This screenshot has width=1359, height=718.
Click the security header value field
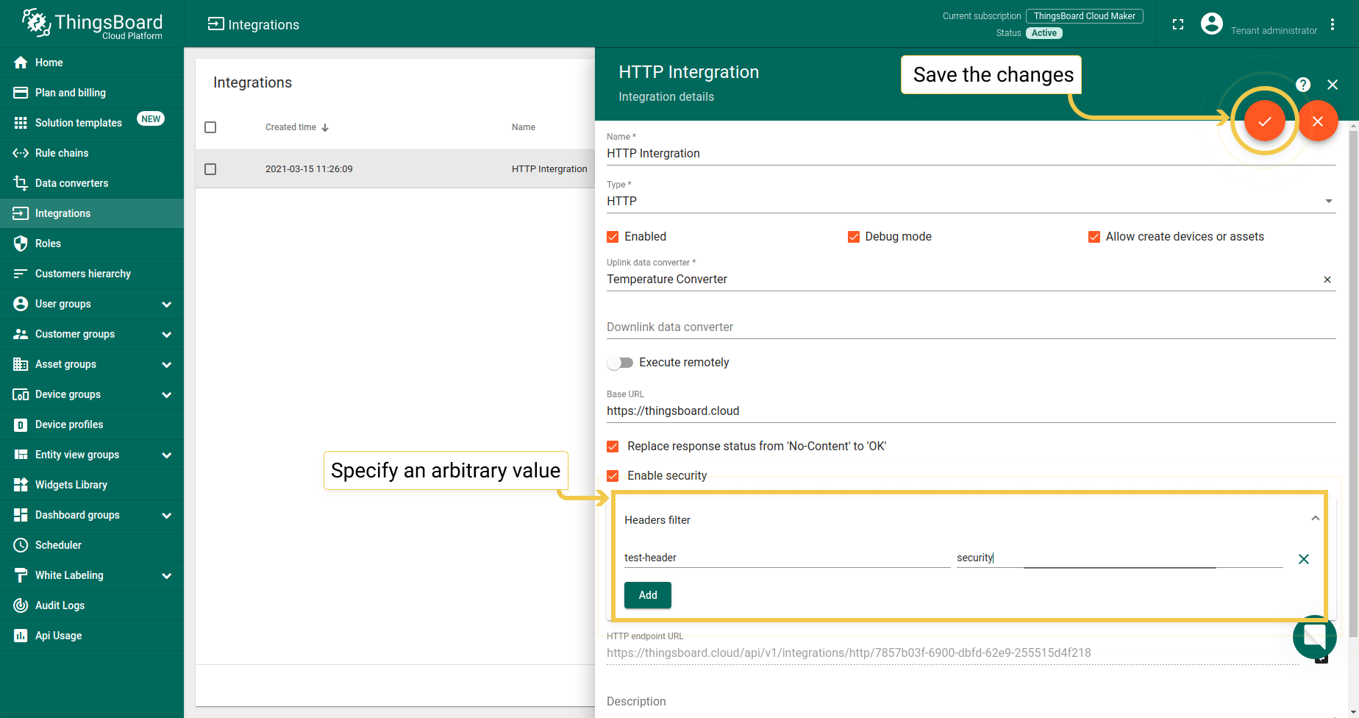pyautogui.click(x=1119, y=558)
